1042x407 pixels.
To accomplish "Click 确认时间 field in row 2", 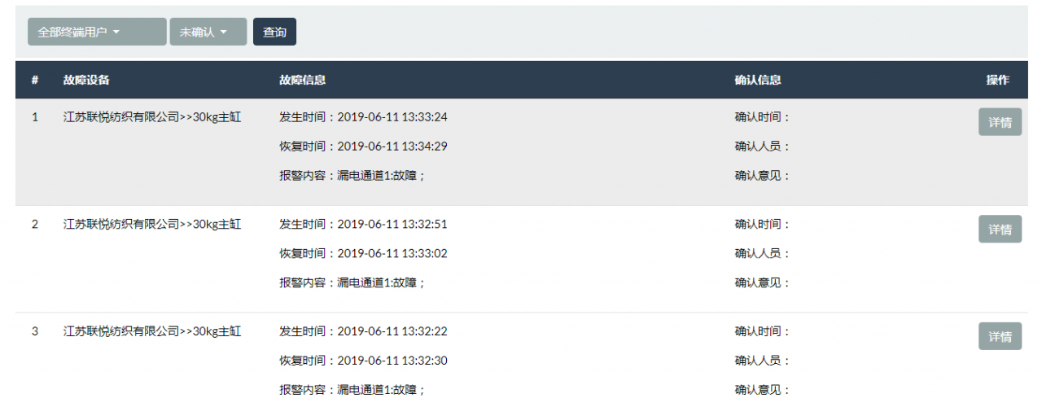I will coord(763,225).
